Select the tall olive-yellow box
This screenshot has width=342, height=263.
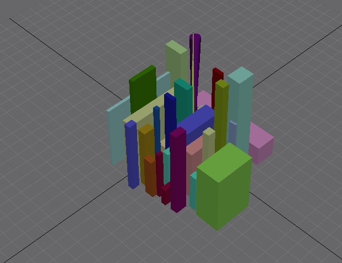(x=221, y=116)
